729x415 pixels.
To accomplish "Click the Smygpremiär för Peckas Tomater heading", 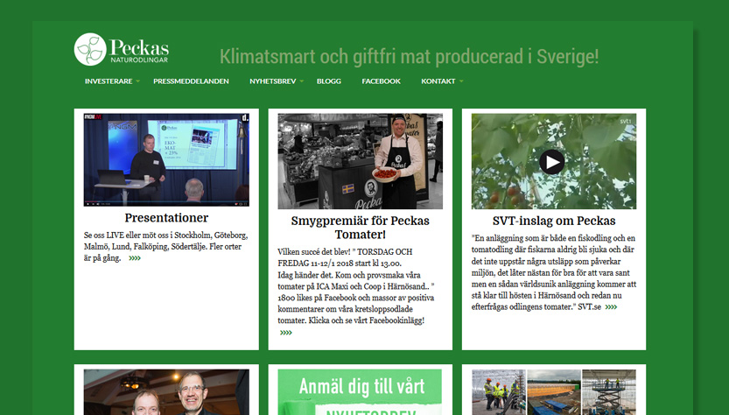I will pyautogui.click(x=361, y=228).
